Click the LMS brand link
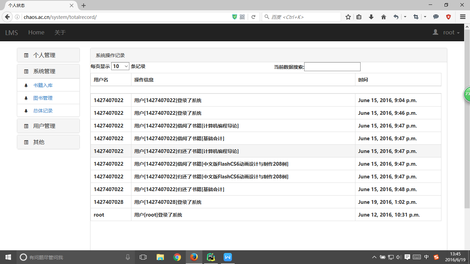Viewport: 470px width, 264px height. (x=12, y=32)
